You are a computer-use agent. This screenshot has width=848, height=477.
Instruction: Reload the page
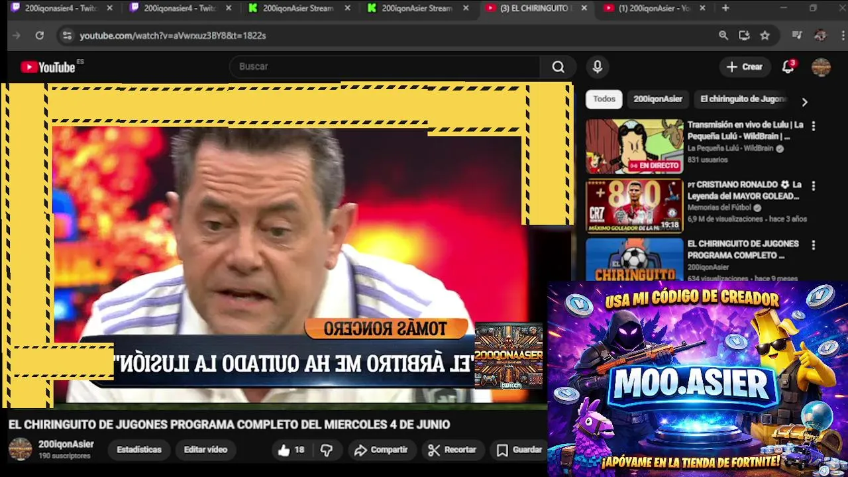click(40, 36)
